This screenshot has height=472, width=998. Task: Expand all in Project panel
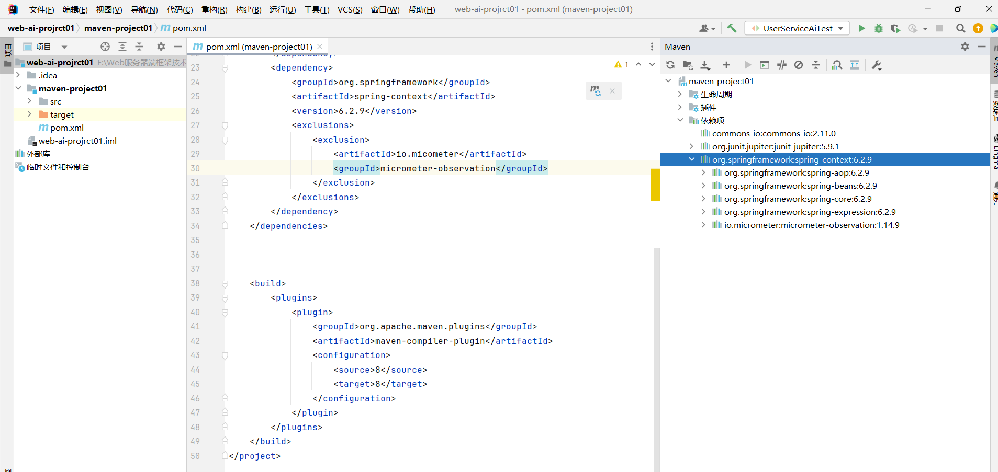point(122,47)
